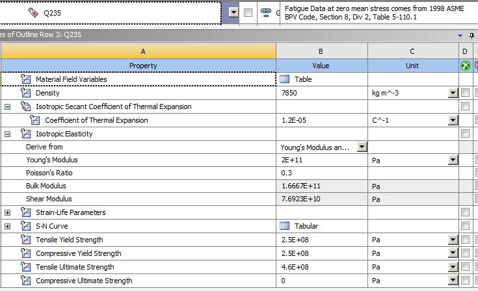The width and height of the screenshot is (478, 291).
Task: Open the Tensile Ultimate Strength unit dropdown
Action: coord(453,267)
